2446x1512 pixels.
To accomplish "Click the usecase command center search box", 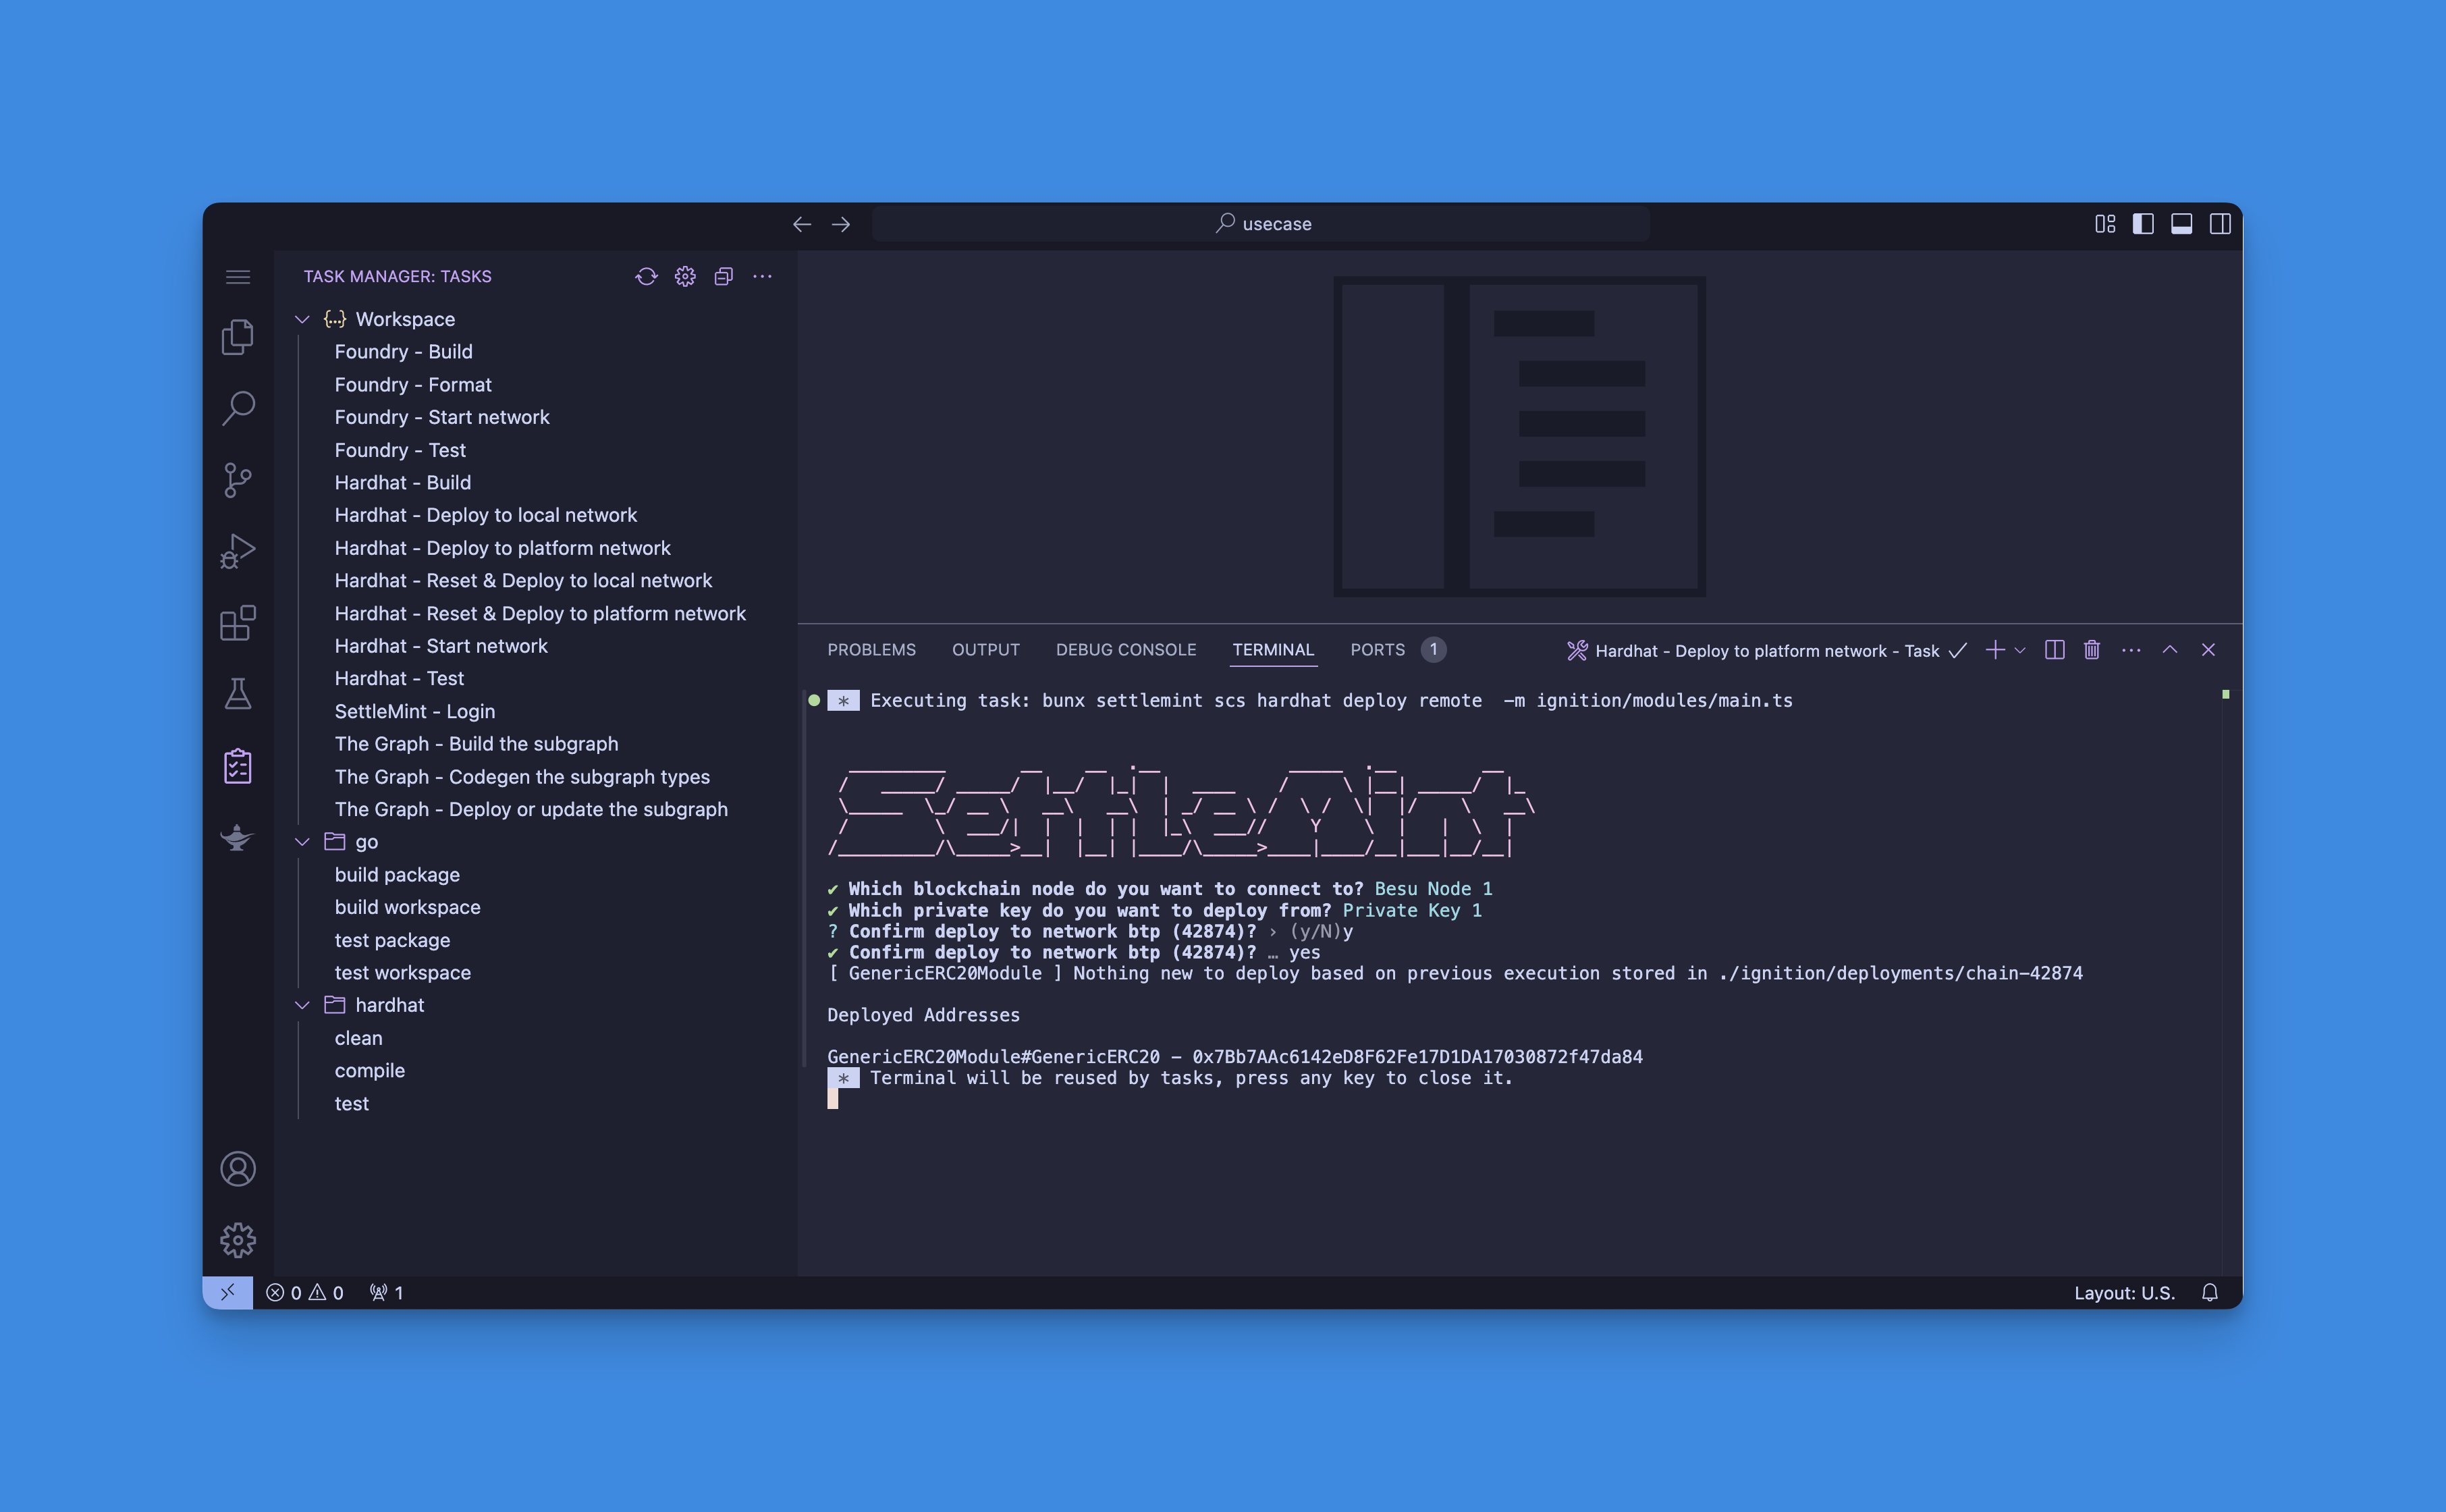I will [x=1261, y=224].
